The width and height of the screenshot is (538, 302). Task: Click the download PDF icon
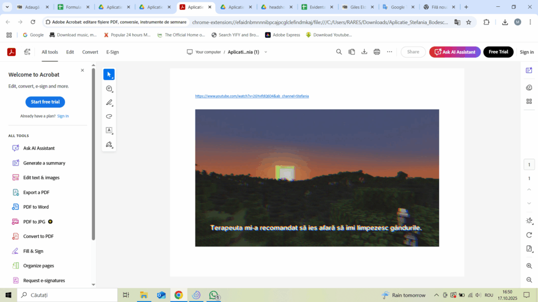[x=364, y=52]
